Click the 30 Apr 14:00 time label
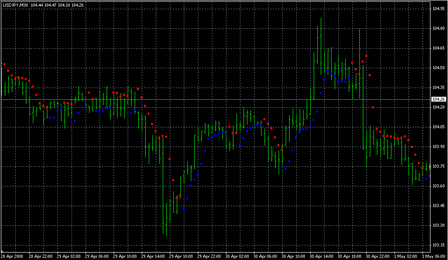The width and height of the screenshot is (448, 260). [x=323, y=256]
